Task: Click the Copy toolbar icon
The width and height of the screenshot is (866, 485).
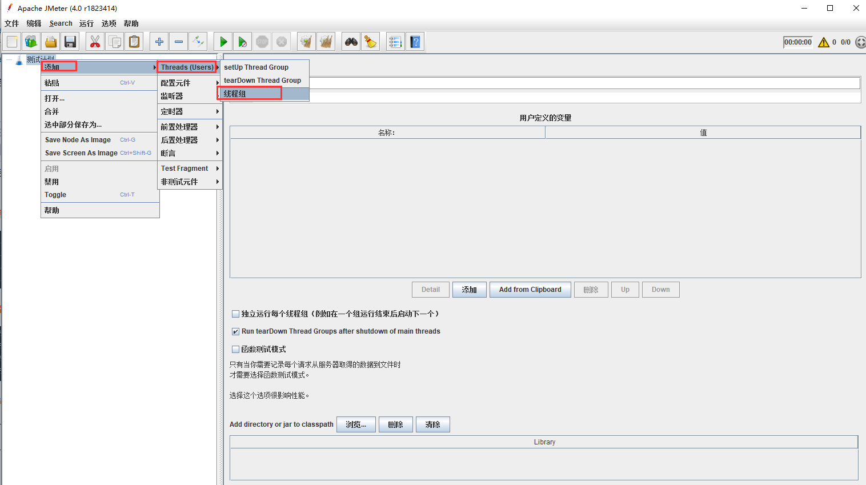Action: click(114, 42)
